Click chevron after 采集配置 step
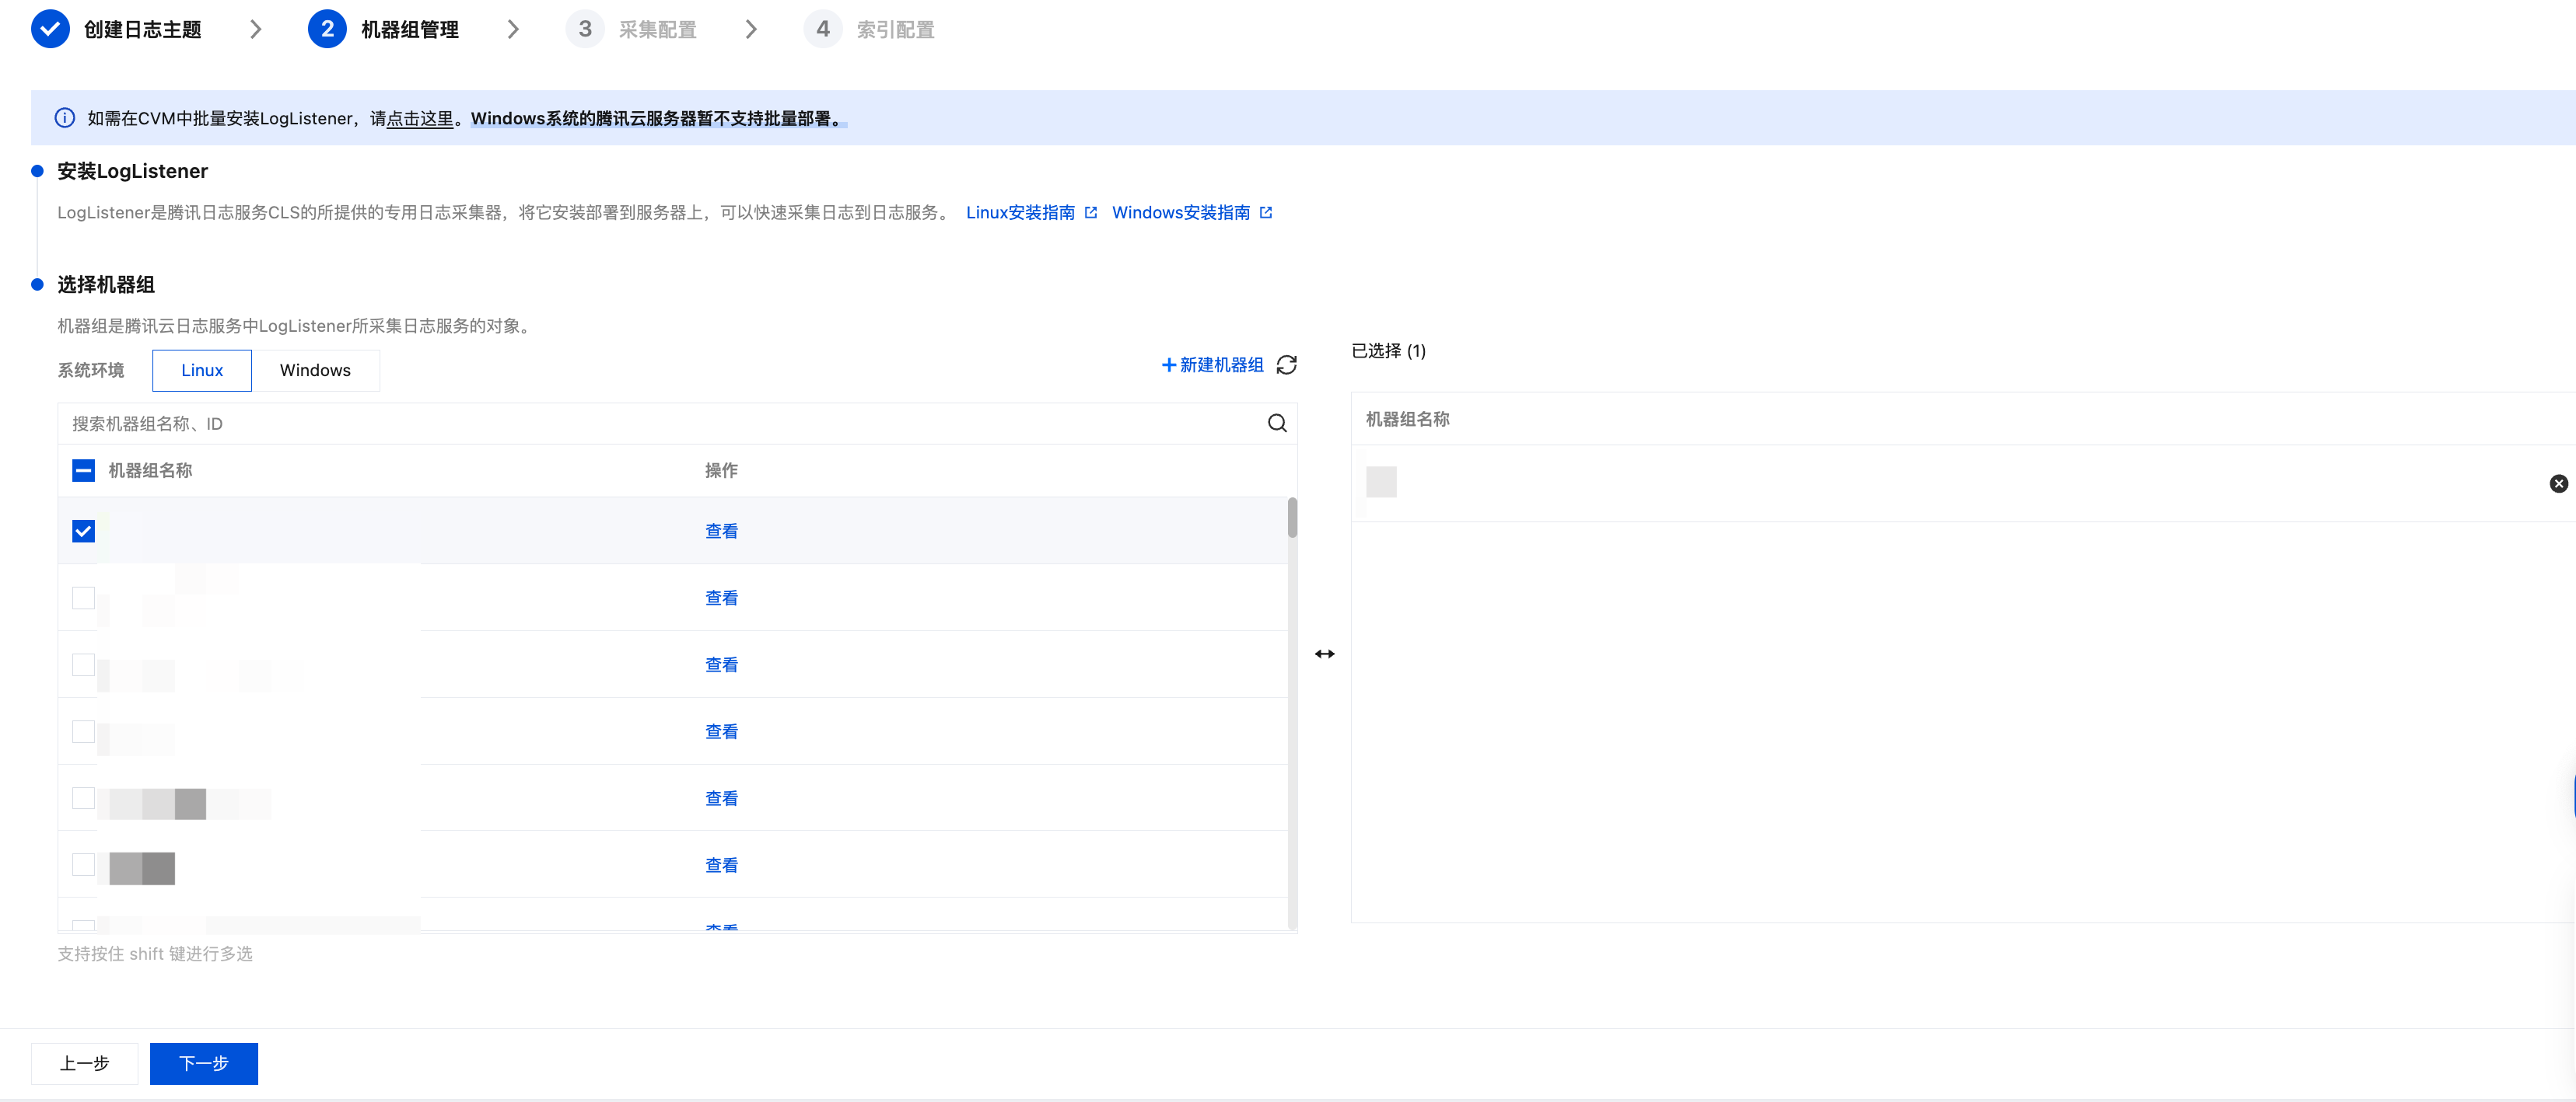This screenshot has width=2576, height=1102. click(751, 29)
